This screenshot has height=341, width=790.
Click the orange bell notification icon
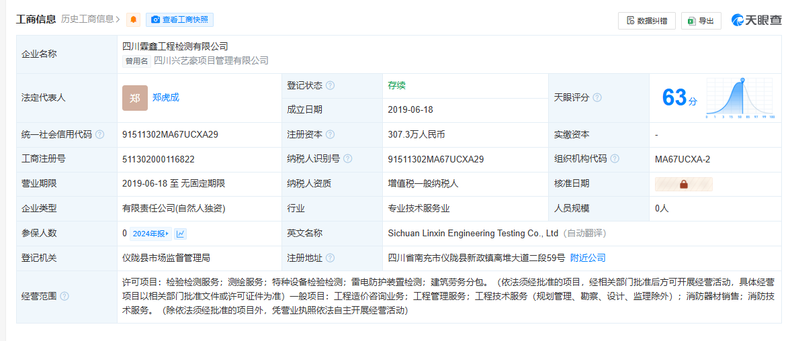pyautogui.click(x=134, y=19)
